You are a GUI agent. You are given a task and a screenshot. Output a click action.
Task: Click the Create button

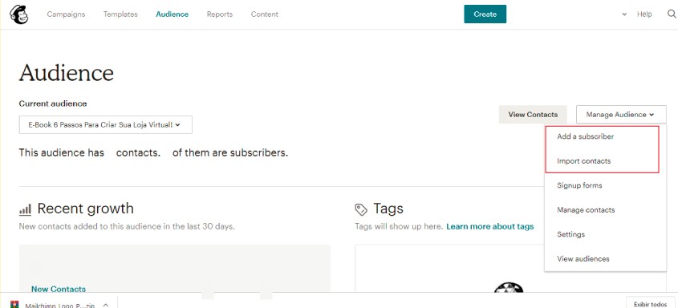point(485,14)
